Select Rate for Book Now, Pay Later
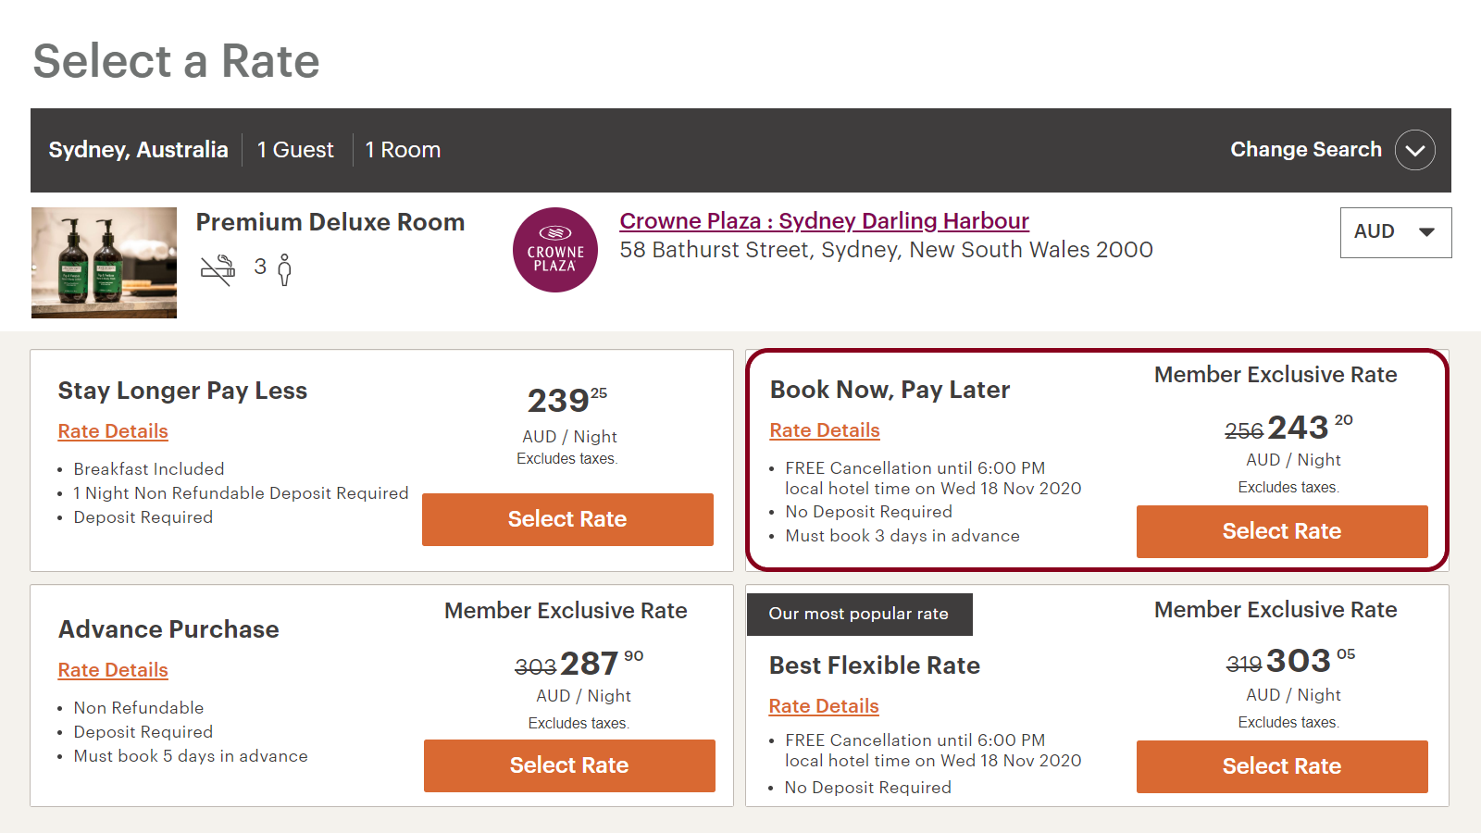 point(1282,531)
